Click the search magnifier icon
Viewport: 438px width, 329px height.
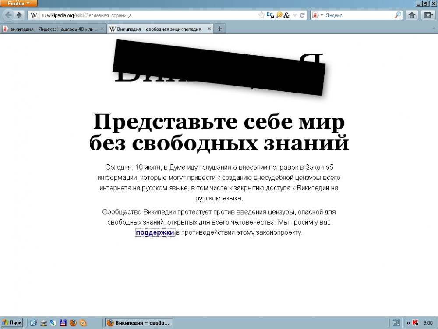coord(398,15)
